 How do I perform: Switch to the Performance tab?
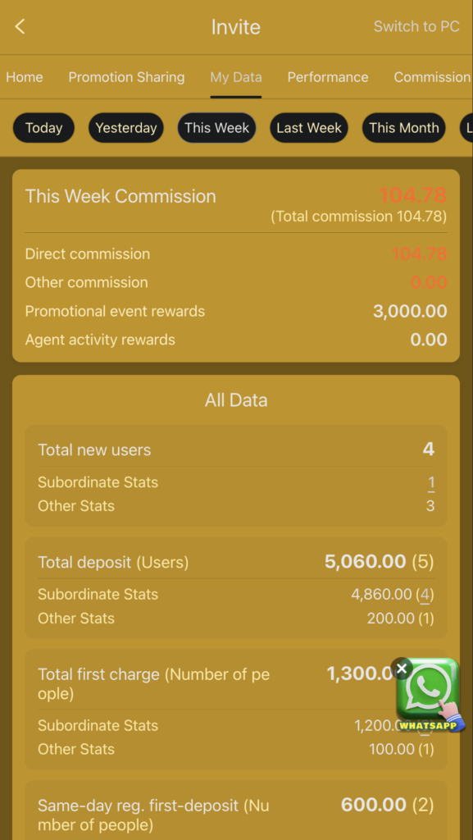(x=327, y=77)
